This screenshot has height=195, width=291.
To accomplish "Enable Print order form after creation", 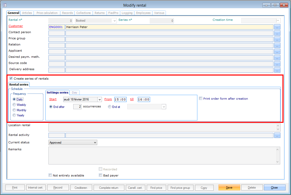I will click(201, 98).
